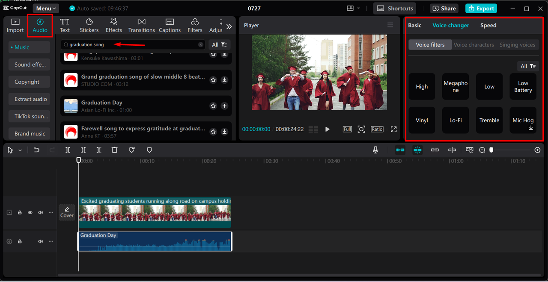
Task: Open the layout selector dropdown in title bar
Action: tap(354, 9)
